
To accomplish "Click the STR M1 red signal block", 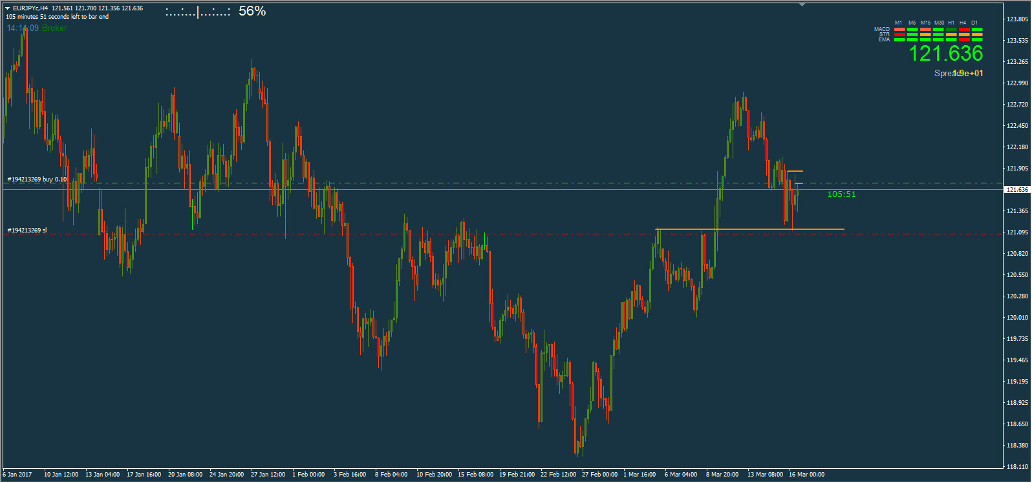I will pyautogui.click(x=899, y=34).
